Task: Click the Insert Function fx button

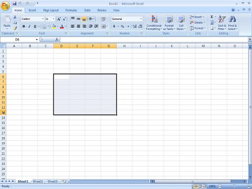Action: point(57,39)
